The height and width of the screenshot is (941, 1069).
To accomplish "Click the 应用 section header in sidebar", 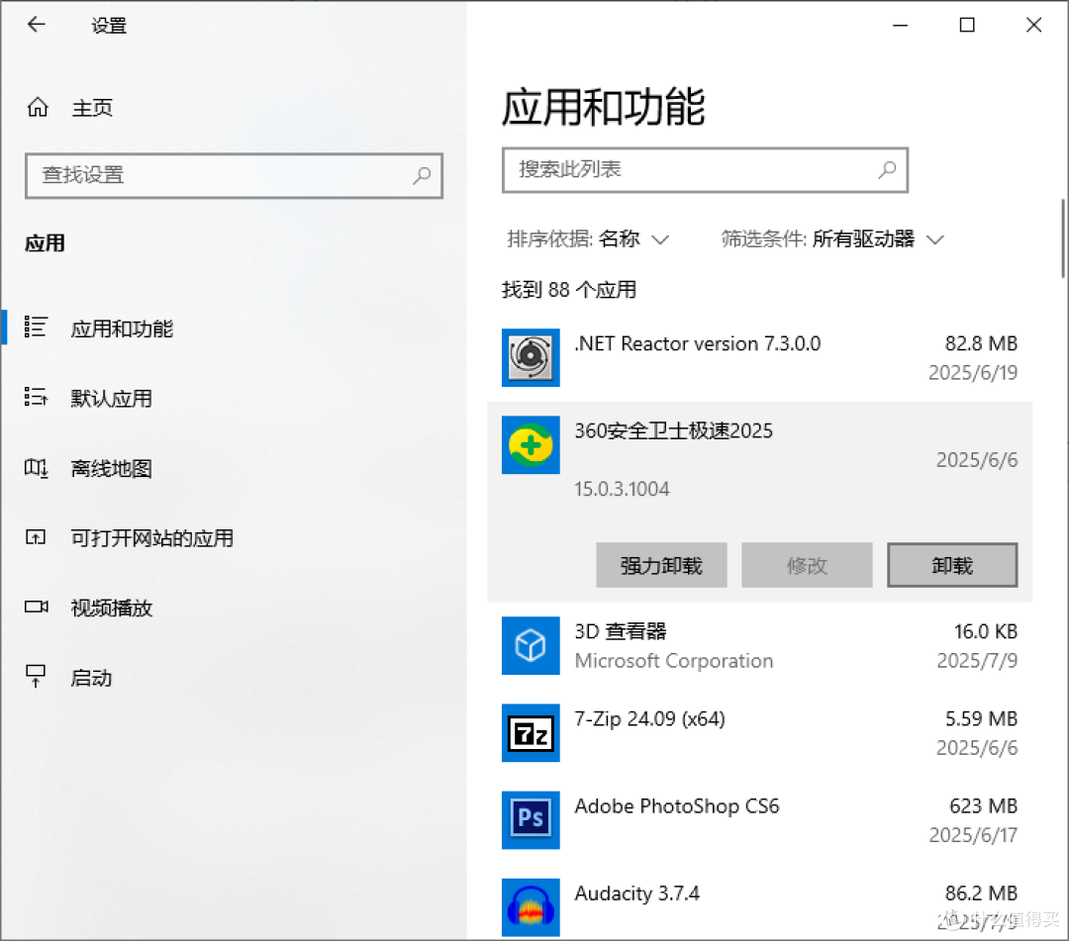I will pos(45,243).
